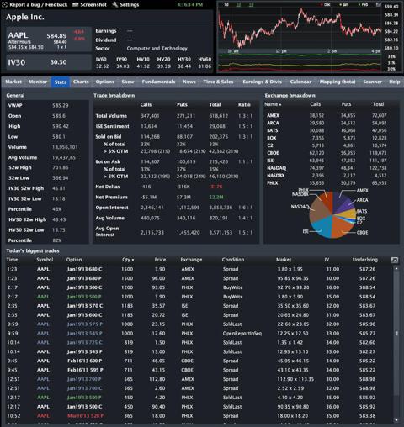Click the Screenshot text button

[93, 4]
